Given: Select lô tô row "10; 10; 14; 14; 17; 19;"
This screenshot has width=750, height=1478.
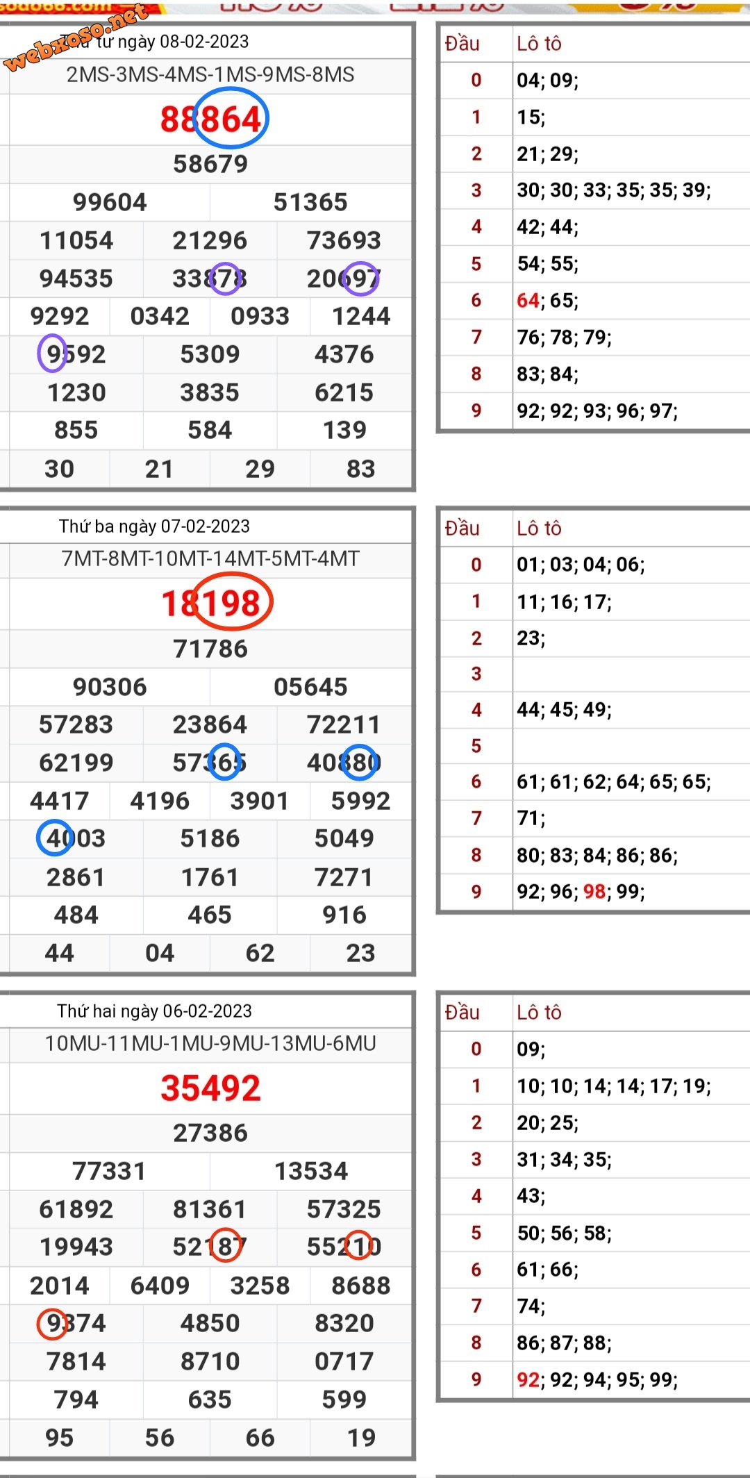Looking at the screenshot, I should [x=614, y=1086].
